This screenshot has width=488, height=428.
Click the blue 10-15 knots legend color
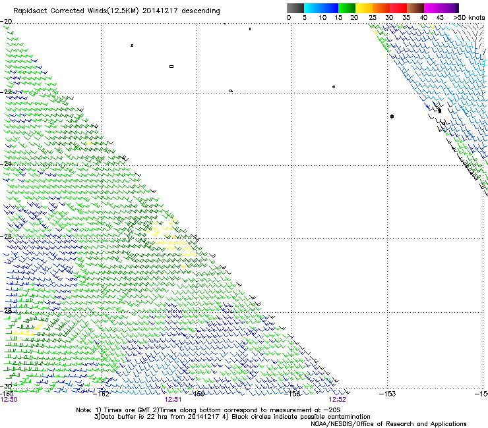(x=330, y=8)
